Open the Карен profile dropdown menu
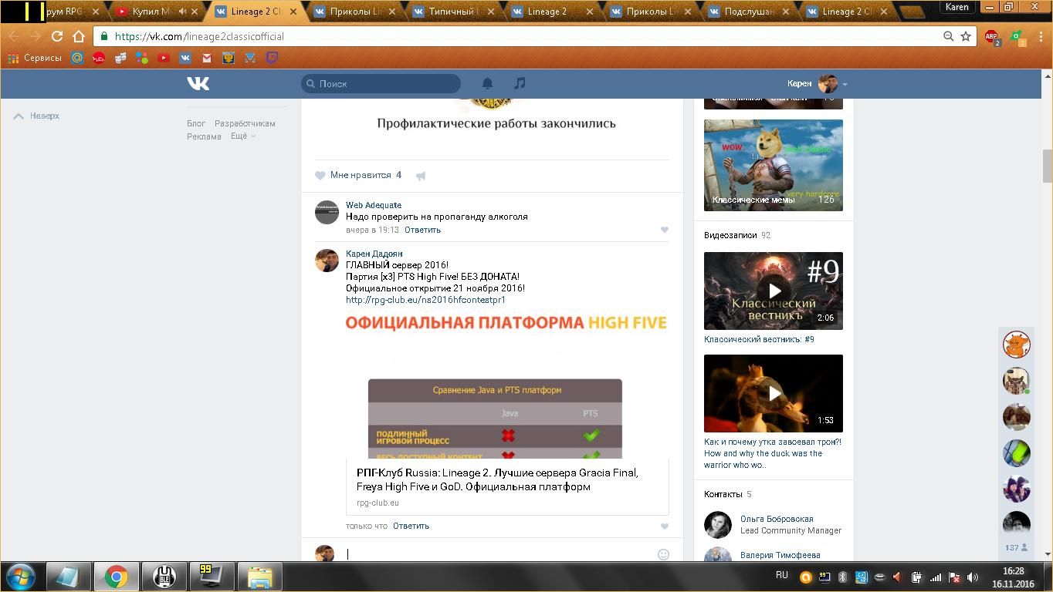1053x592 pixels. pyautogui.click(x=817, y=83)
